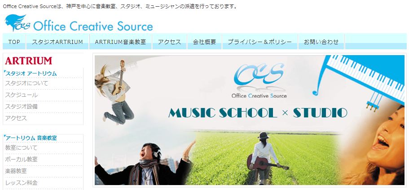Click the Office Creative Source header title
Screen dimensions: 409x190
coord(93,26)
